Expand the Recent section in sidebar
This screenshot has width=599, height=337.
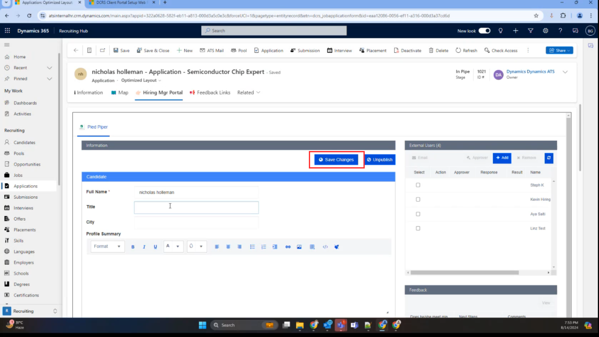coord(49,68)
